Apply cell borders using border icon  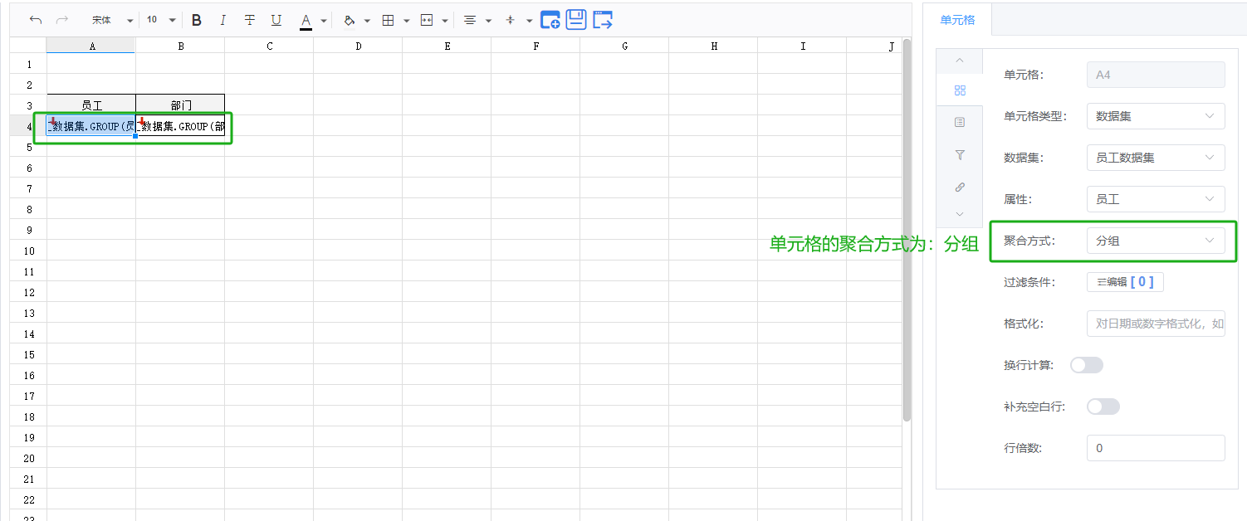click(388, 20)
